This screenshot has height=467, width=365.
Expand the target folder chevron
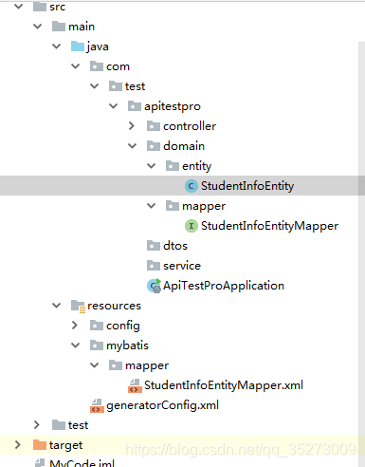[18, 445]
